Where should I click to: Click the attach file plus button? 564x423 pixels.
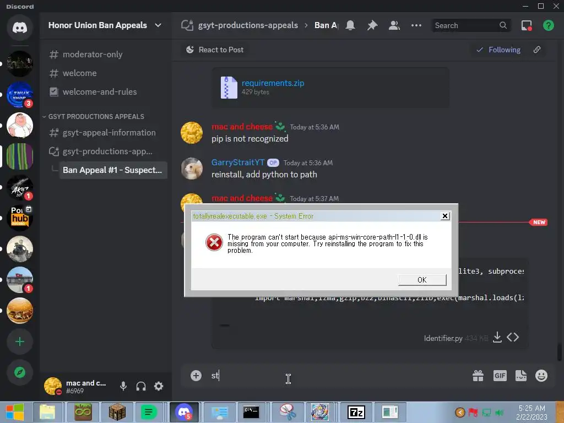(x=196, y=376)
